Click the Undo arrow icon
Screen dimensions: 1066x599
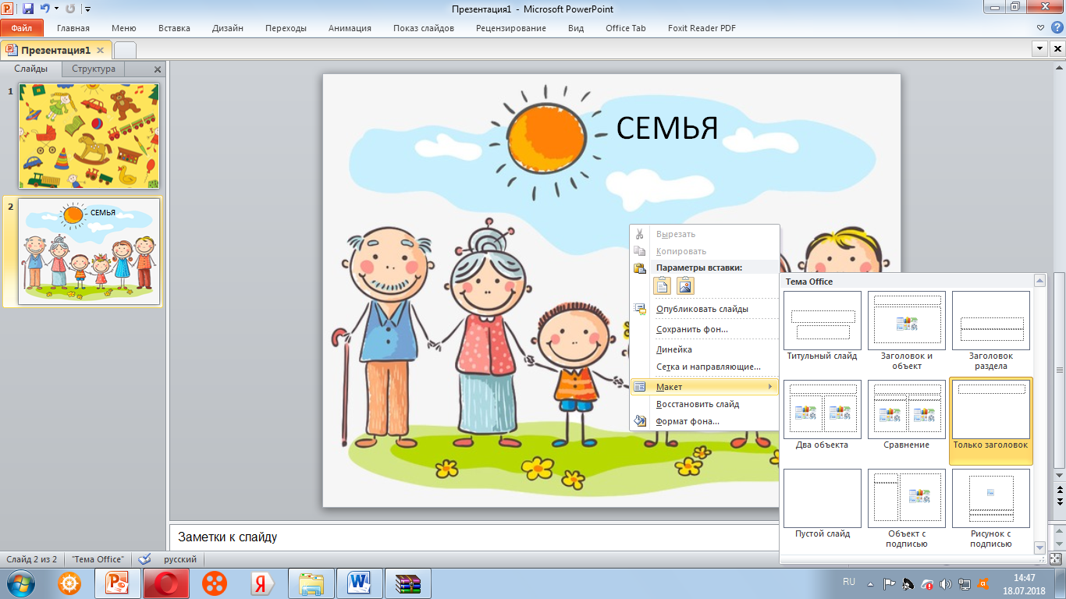(45, 9)
